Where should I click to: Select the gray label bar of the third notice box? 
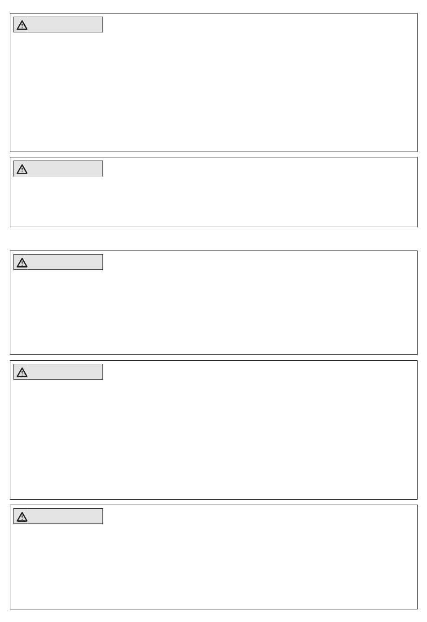click(x=58, y=262)
